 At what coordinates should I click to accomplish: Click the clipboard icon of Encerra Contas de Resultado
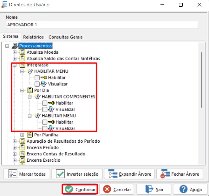click(22, 154)
